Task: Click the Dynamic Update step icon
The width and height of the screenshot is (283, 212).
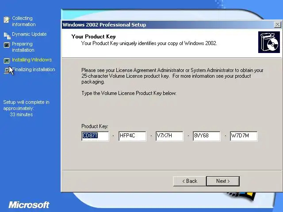Action: (x=7, y=35)
